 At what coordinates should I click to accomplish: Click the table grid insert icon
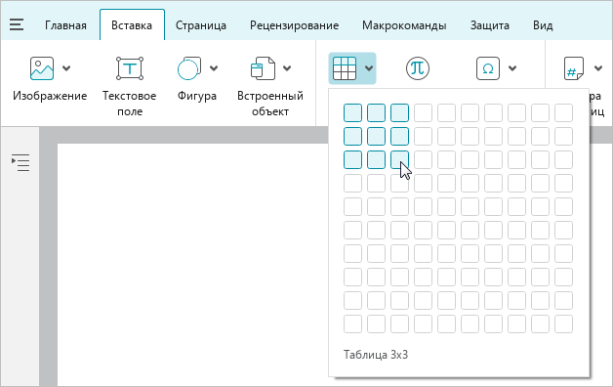tap(345, 68)
